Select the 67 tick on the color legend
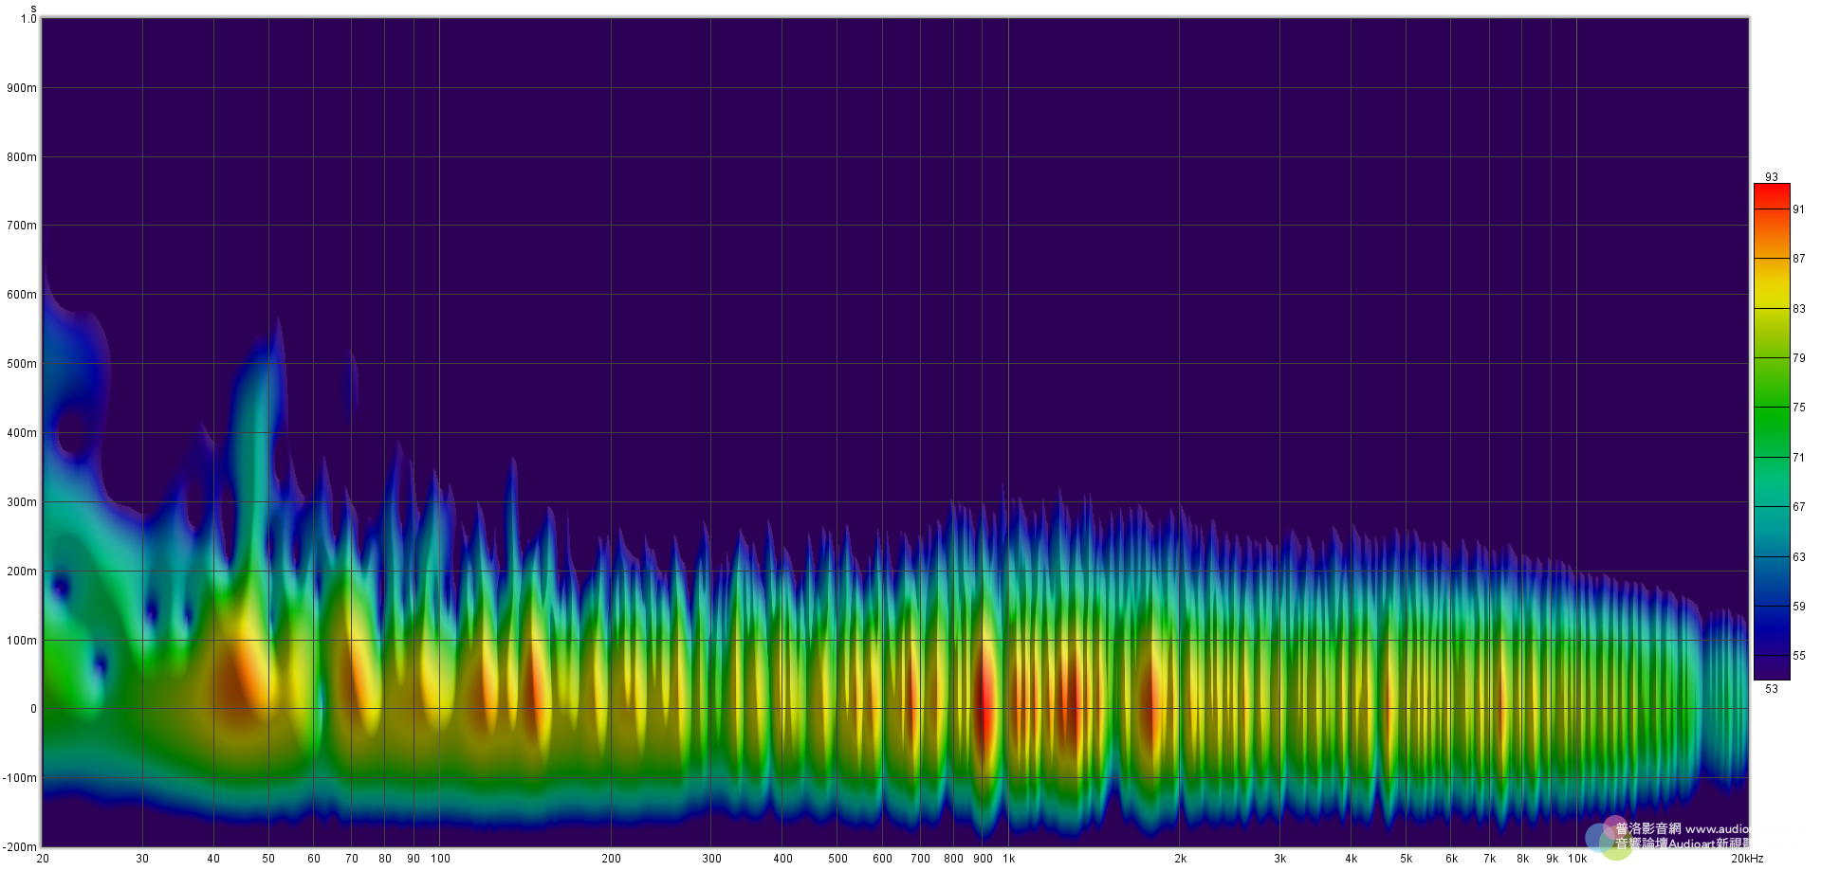This screenshot has height=871, width=1821. coord(1799,507)
